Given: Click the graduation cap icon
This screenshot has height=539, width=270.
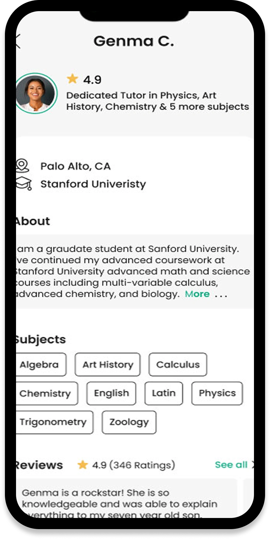Looking at the screenshot, I should [24, 183].
